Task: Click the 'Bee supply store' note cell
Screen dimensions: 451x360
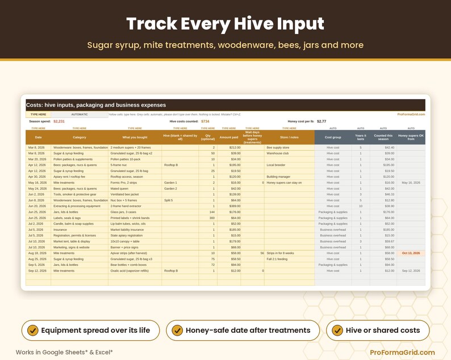Action: coord(289,147)
